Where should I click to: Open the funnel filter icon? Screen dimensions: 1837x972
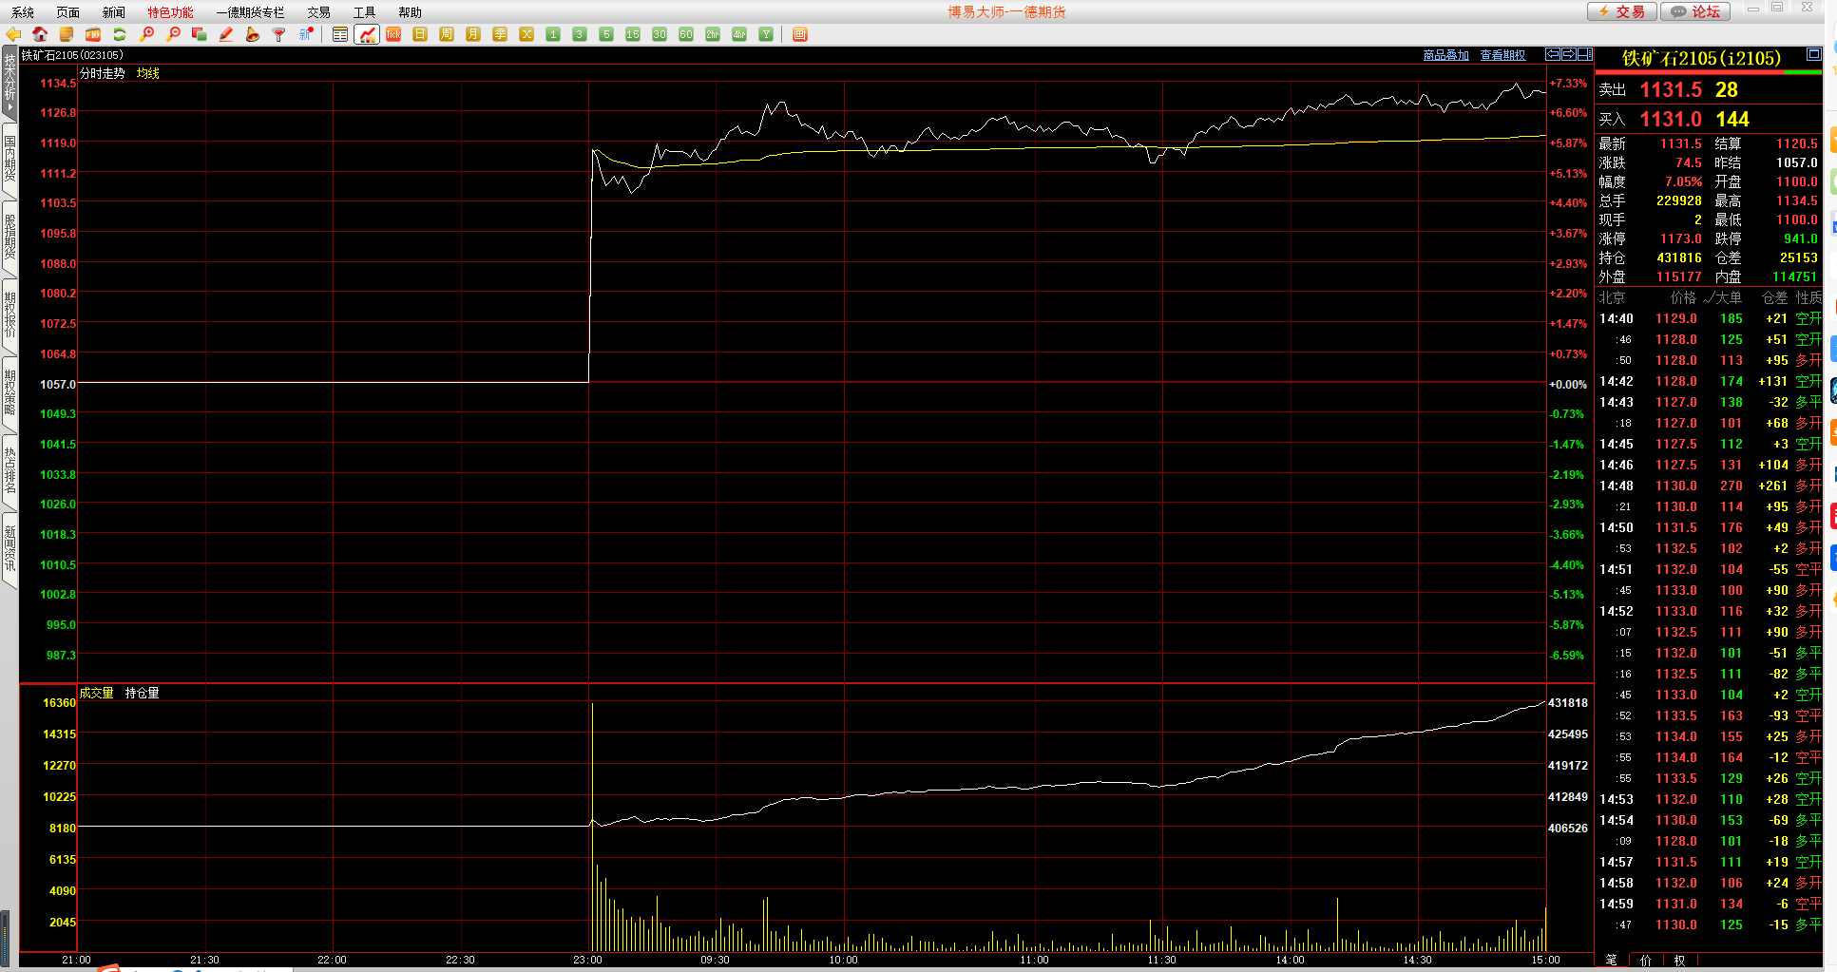coord(279,34)
